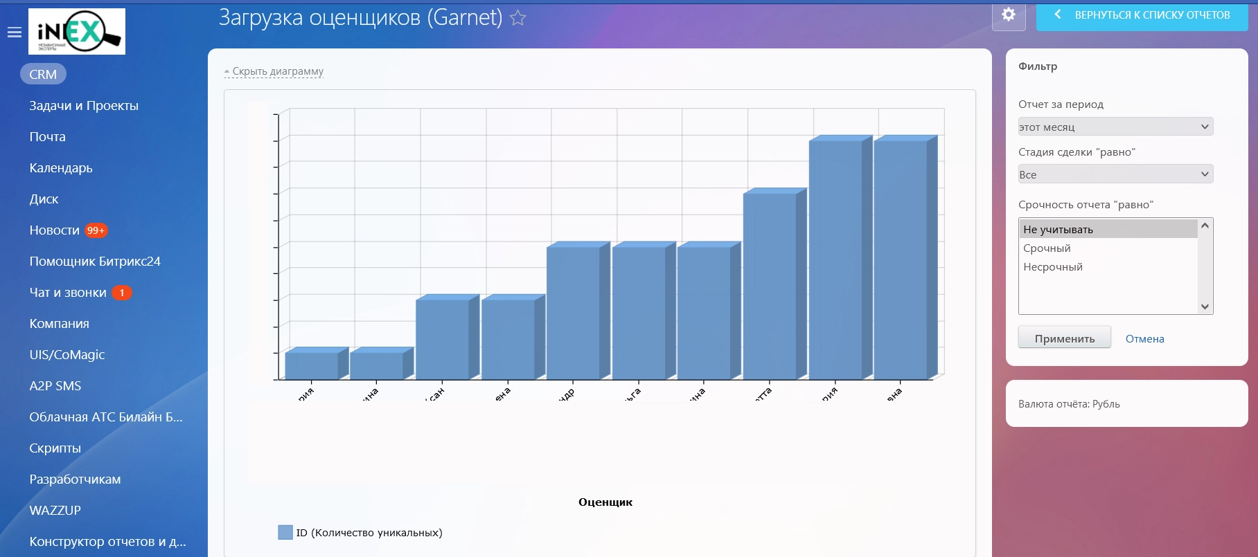Image resolution: width=1258 pixels, height=557 pixels.
Task: Open Чат и звонки
Action: 68,292
